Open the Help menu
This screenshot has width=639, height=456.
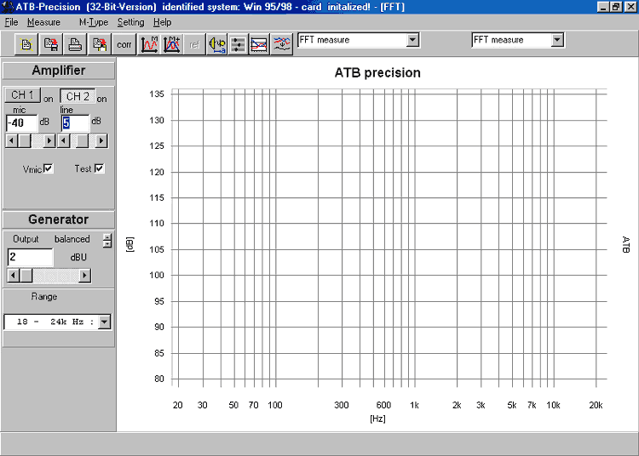(162, 22)
